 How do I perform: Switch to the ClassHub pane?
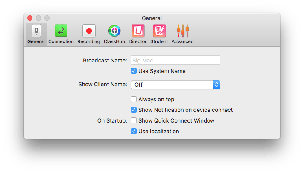coord(114,31)
